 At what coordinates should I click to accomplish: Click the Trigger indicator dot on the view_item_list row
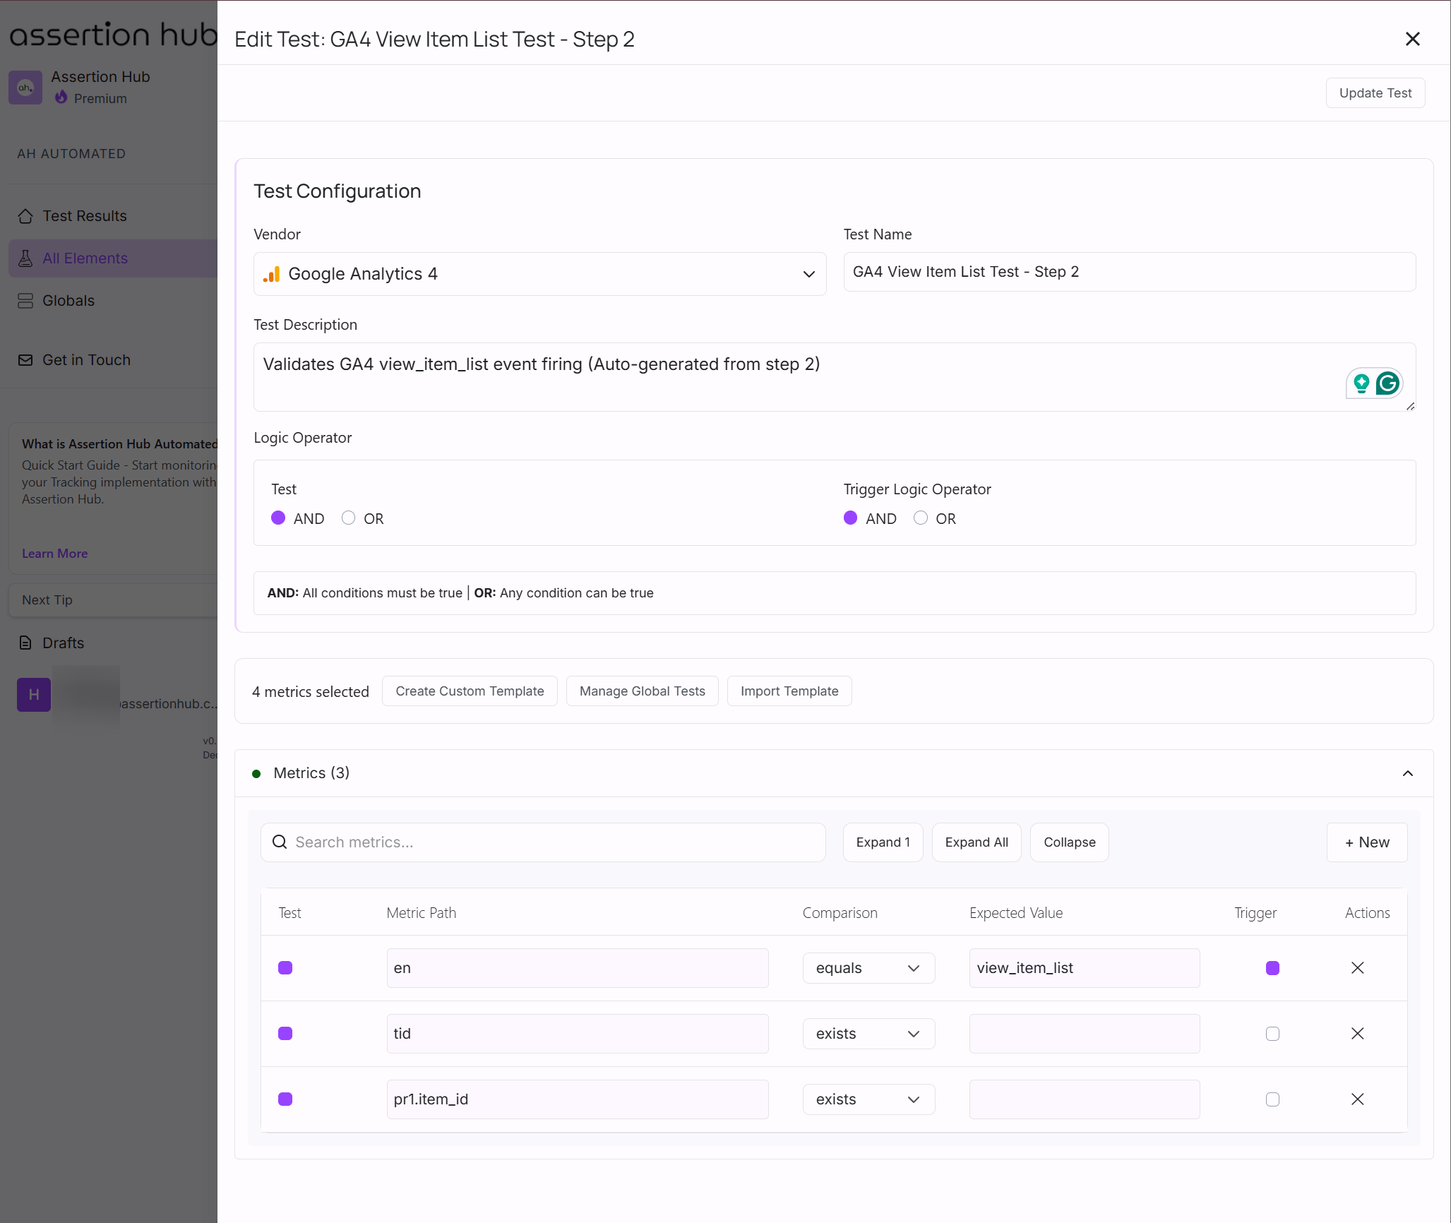tap(1272, 967)
